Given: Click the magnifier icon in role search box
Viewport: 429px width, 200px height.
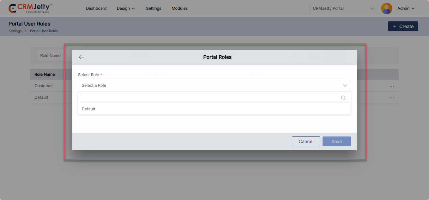Looking at the screenshot, I should coord(343,98).
